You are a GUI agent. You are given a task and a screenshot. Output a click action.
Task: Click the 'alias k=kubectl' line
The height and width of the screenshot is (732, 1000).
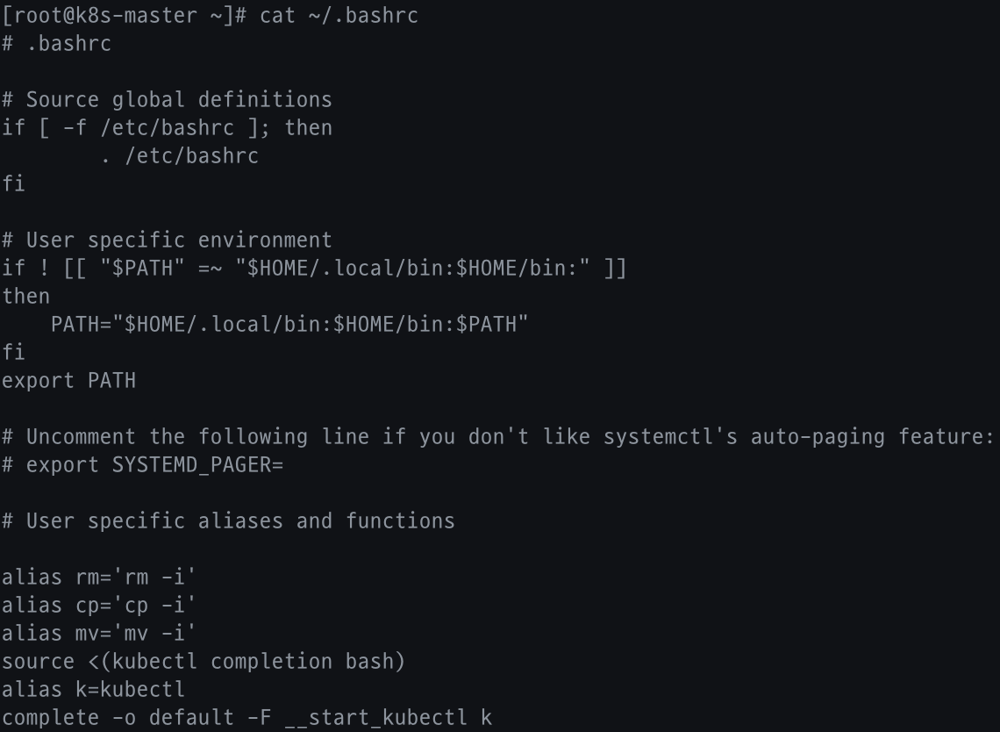(93, 690)
